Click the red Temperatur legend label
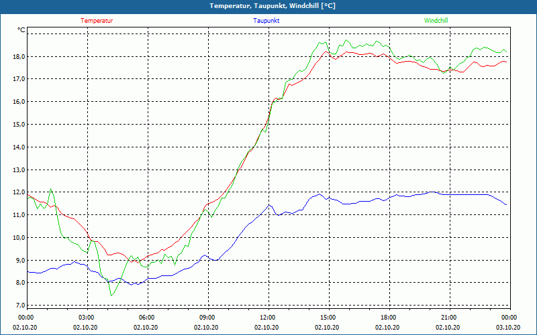 click(97, 21)
